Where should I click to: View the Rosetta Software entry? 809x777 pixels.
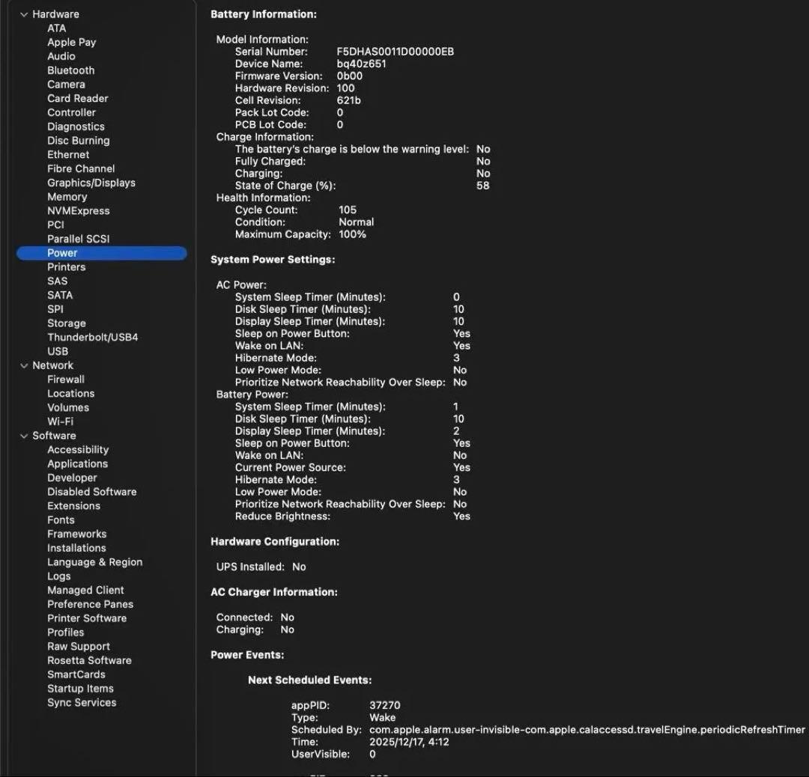click(x=89, y=660)
